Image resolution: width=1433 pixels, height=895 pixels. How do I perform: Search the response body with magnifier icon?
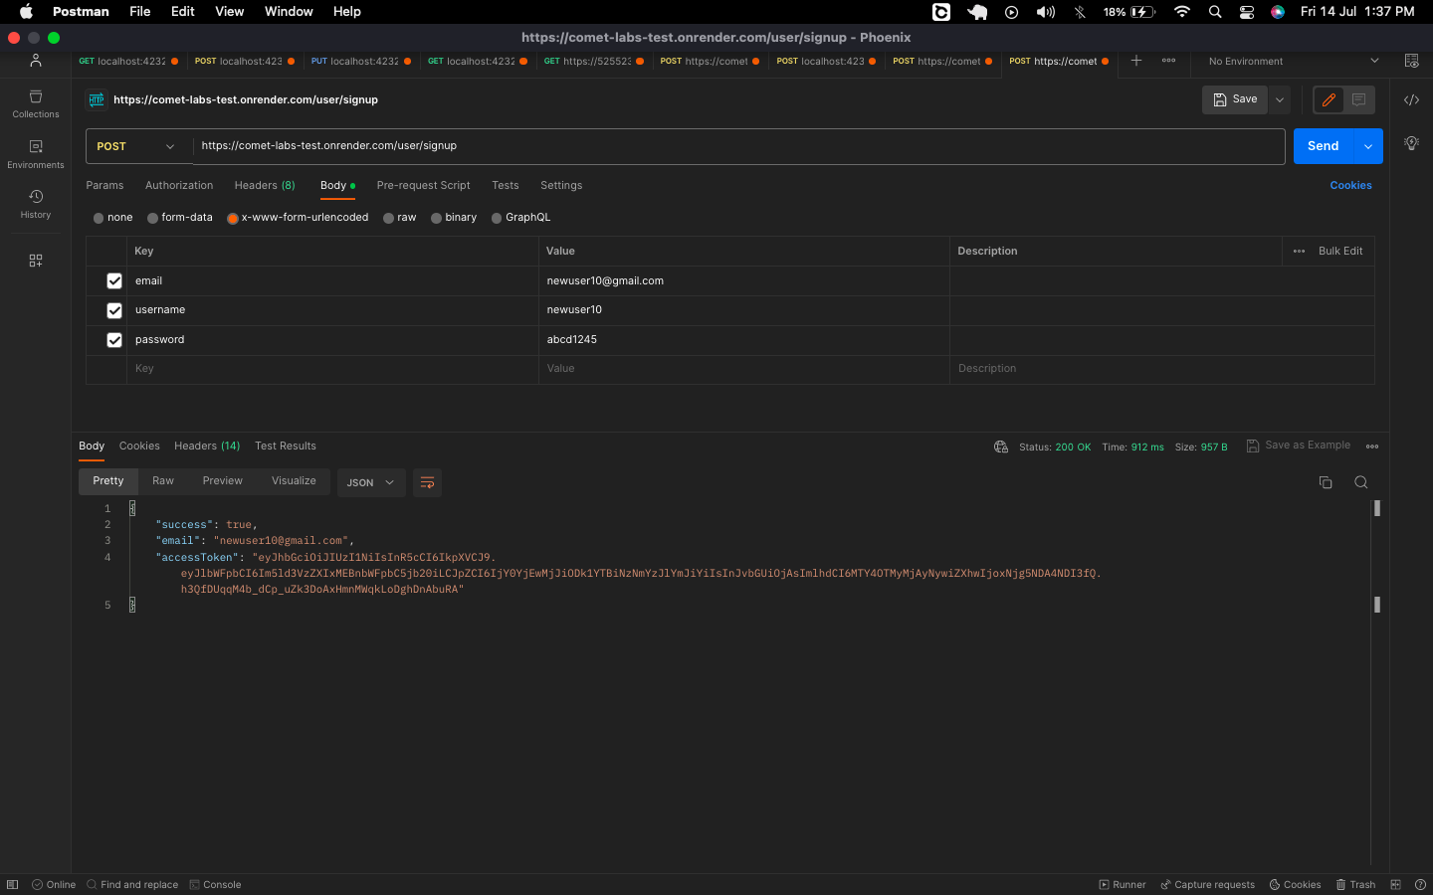coord(1361,482)
